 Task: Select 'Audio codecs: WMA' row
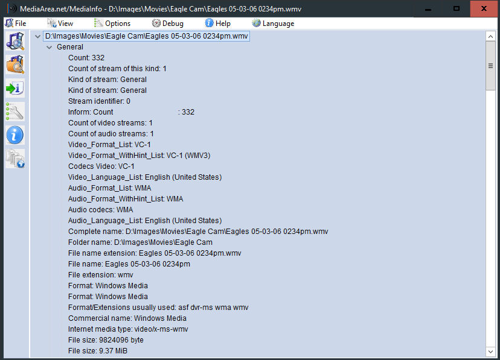click(101, 209)
